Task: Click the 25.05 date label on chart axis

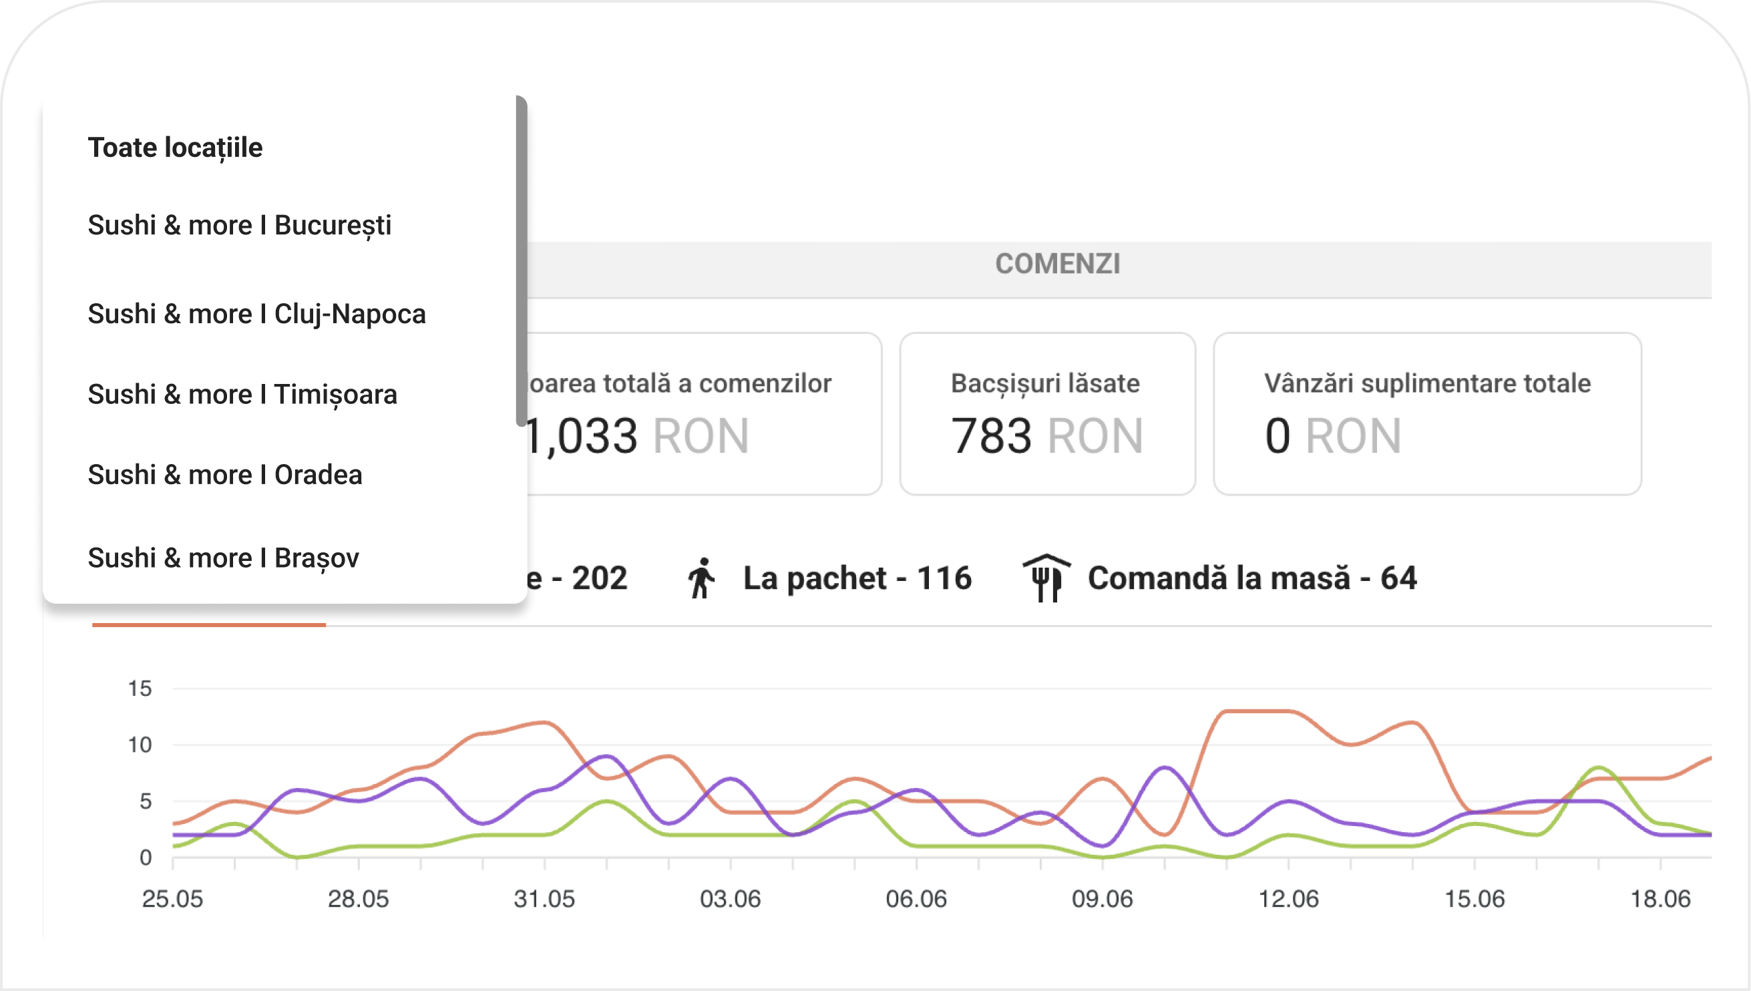Action: [x=172, y=898]
